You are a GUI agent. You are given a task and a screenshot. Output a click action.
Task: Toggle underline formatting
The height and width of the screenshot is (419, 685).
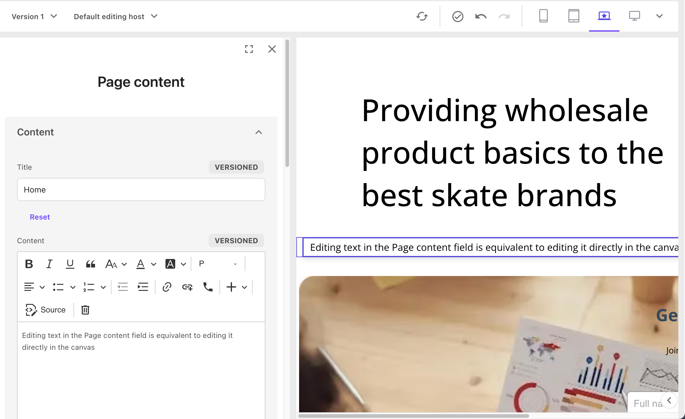click(70, 264)
